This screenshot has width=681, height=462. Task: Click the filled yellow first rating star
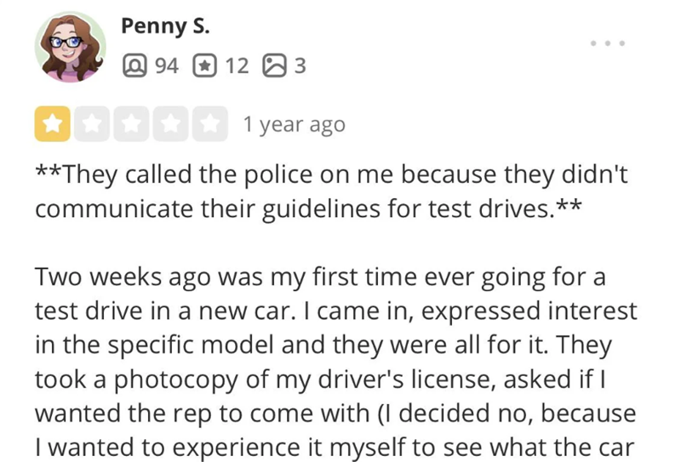[x=53, y=124]
